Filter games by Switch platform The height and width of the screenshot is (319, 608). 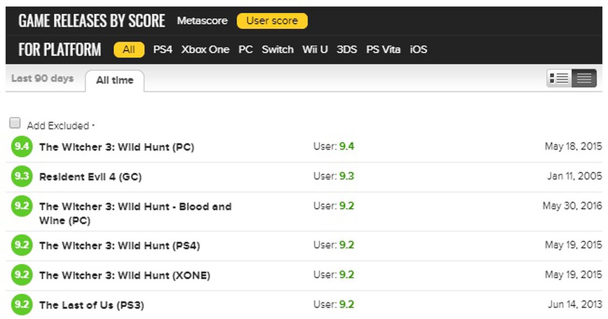[x=278, y=50]
